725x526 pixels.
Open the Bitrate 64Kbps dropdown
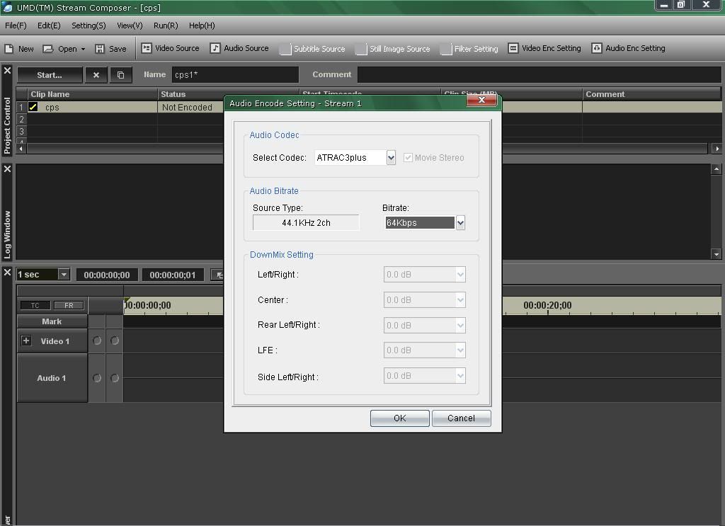460,223
